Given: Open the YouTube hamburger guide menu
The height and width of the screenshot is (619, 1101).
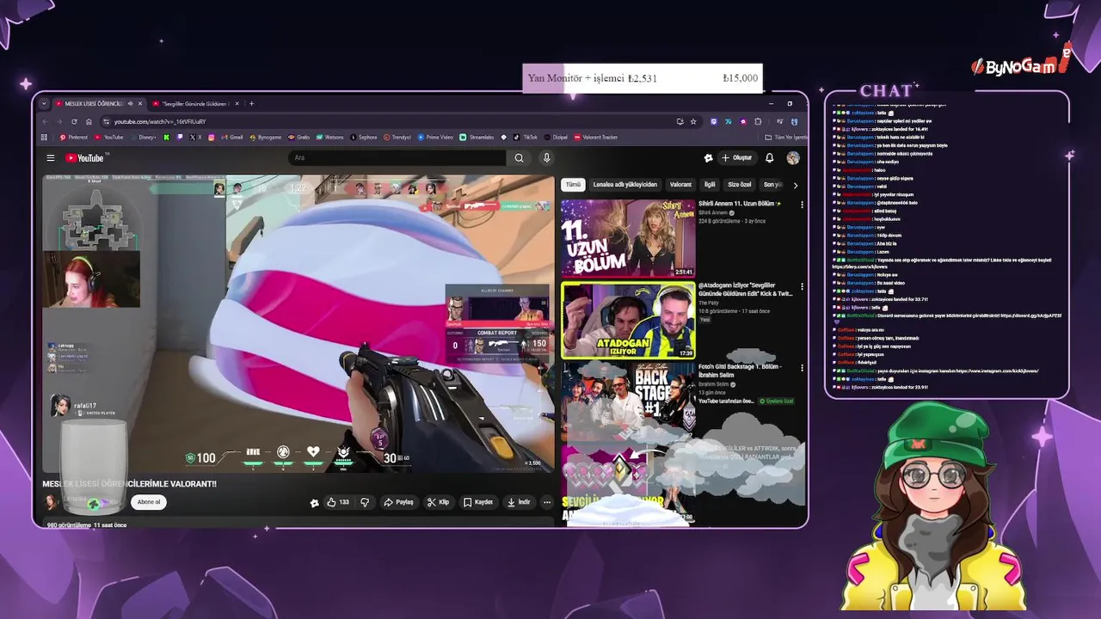Looking at the screenshot, I should point(51,158).
